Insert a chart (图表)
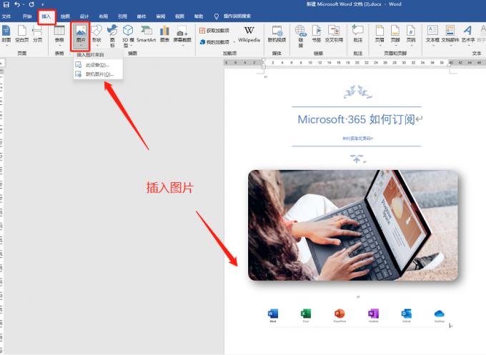 click(x=164, y=34)
